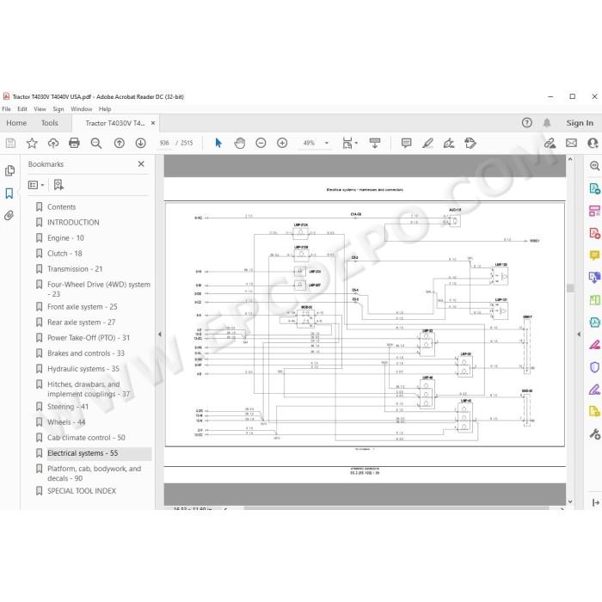
Task: Open the bookmarks options dropdown menu
Action: click(x=36, y=185)
